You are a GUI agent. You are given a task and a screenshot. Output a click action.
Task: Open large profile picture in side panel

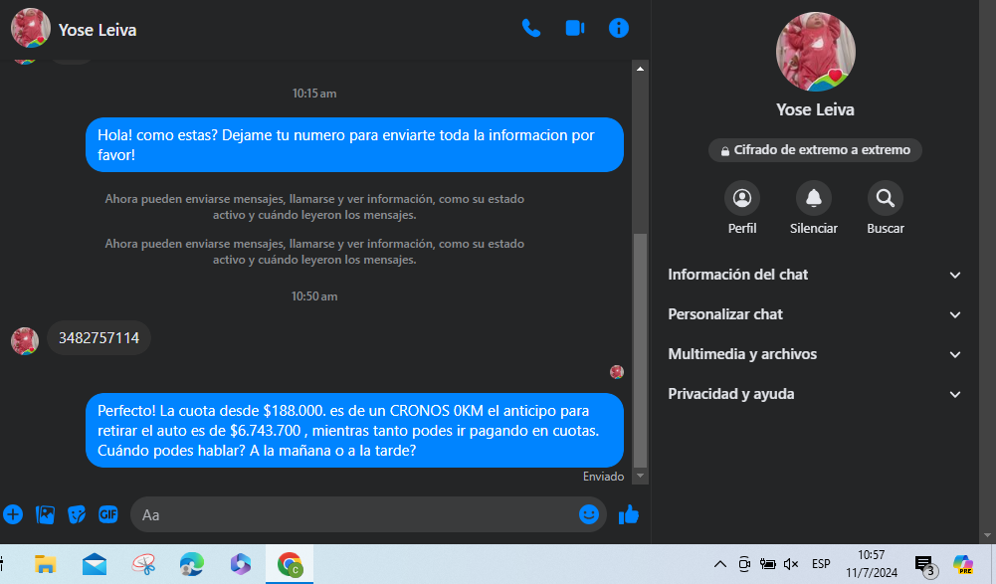[x=816, y=52]
